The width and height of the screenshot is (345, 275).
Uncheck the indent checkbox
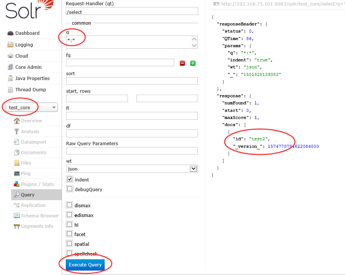coord(70,179)
